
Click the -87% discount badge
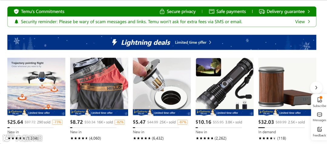[x=182, y=122]
